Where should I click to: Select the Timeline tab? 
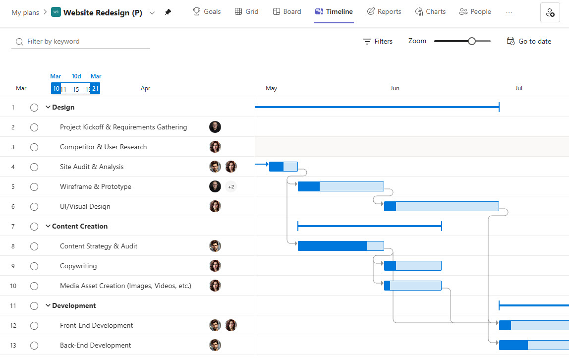(x=334, y=11)
